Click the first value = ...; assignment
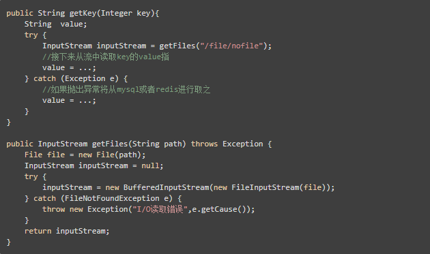This screenshot has height=254, width=430. coord(69,67)
